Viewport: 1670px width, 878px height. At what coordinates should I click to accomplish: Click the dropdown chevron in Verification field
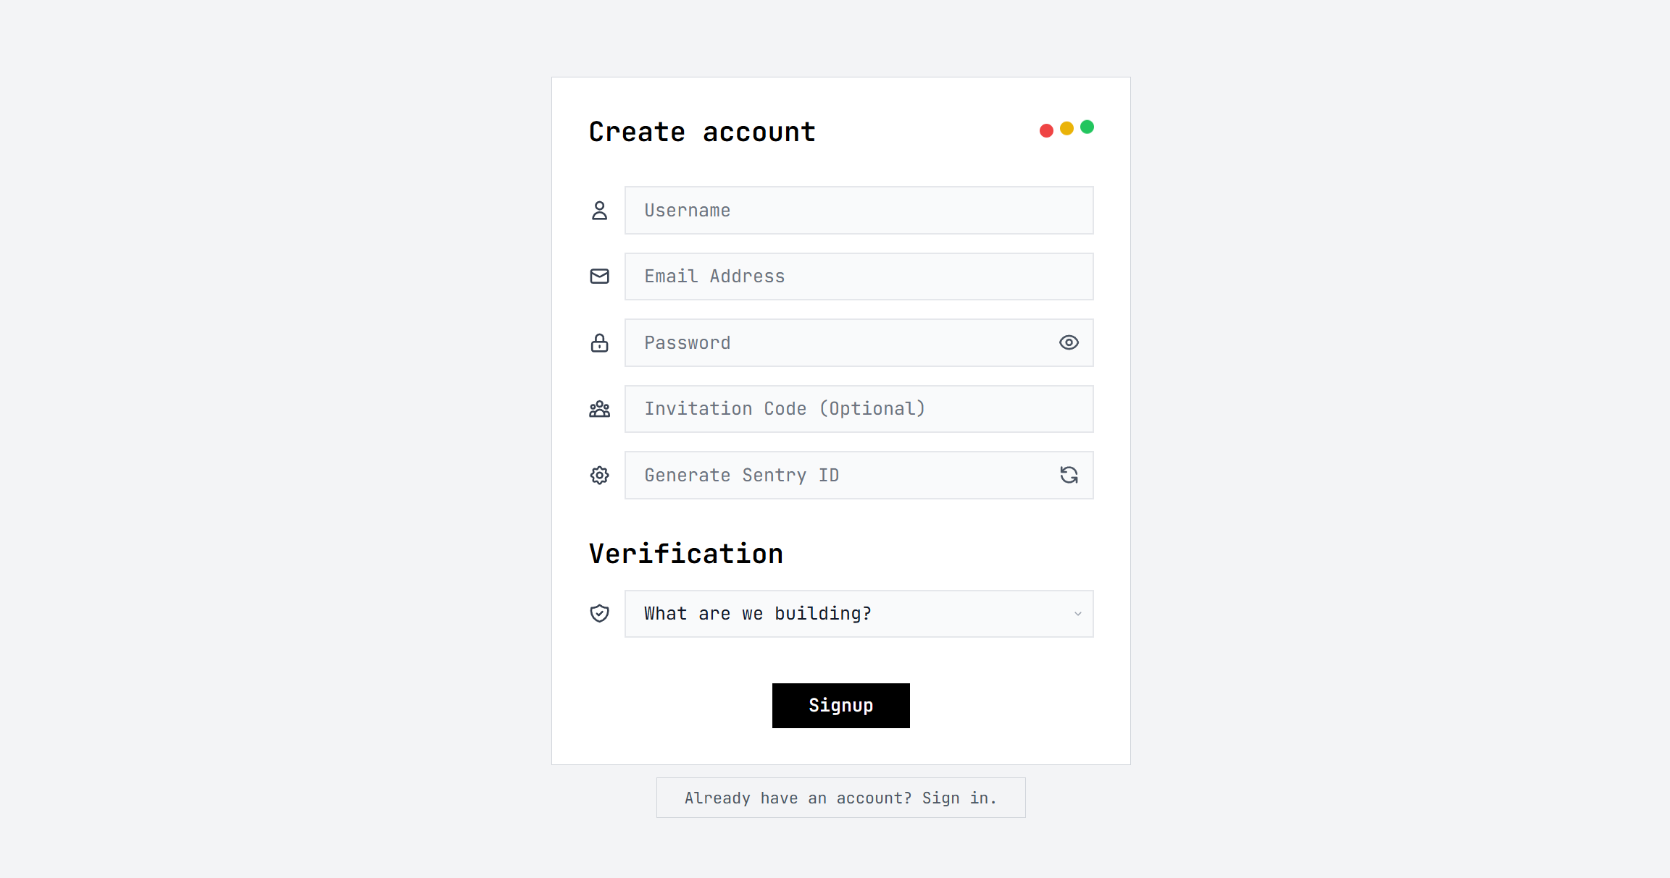(x=1077, y=614)
